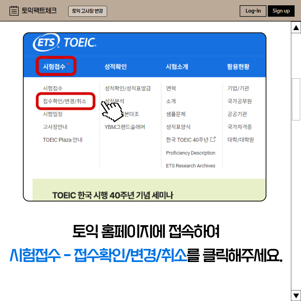Click the external link icon next to 40주년
This screenshot has height=301, width=301.
coord(213,139)
